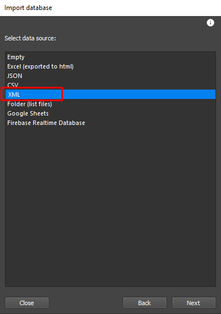The width and height of the screenshot is (221, 314).
Task: Open the info icon in top-right corner
Action: (x=210, y=23)
